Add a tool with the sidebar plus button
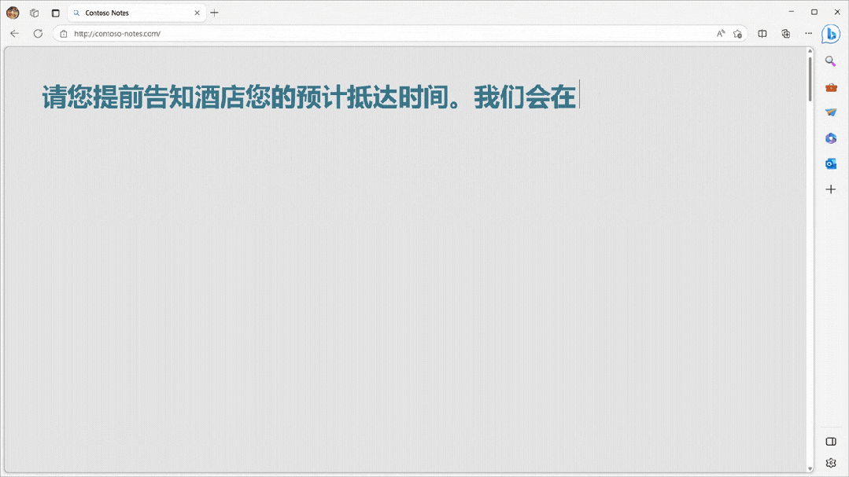This screenshot has width=849, height=477. [x=831, y=189]
